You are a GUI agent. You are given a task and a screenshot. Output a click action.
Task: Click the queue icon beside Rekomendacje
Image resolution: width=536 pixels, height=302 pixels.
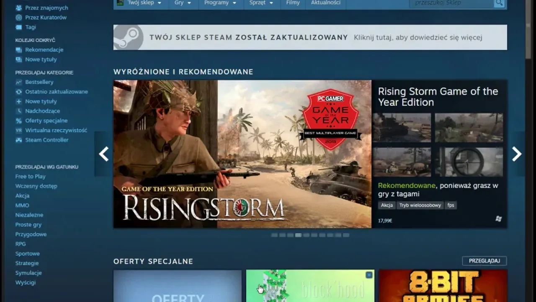pos(18,50)
